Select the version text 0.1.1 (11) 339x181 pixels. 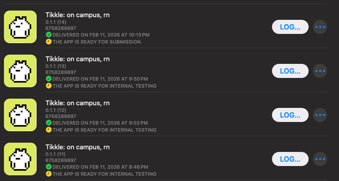click(x=56, y=154)
